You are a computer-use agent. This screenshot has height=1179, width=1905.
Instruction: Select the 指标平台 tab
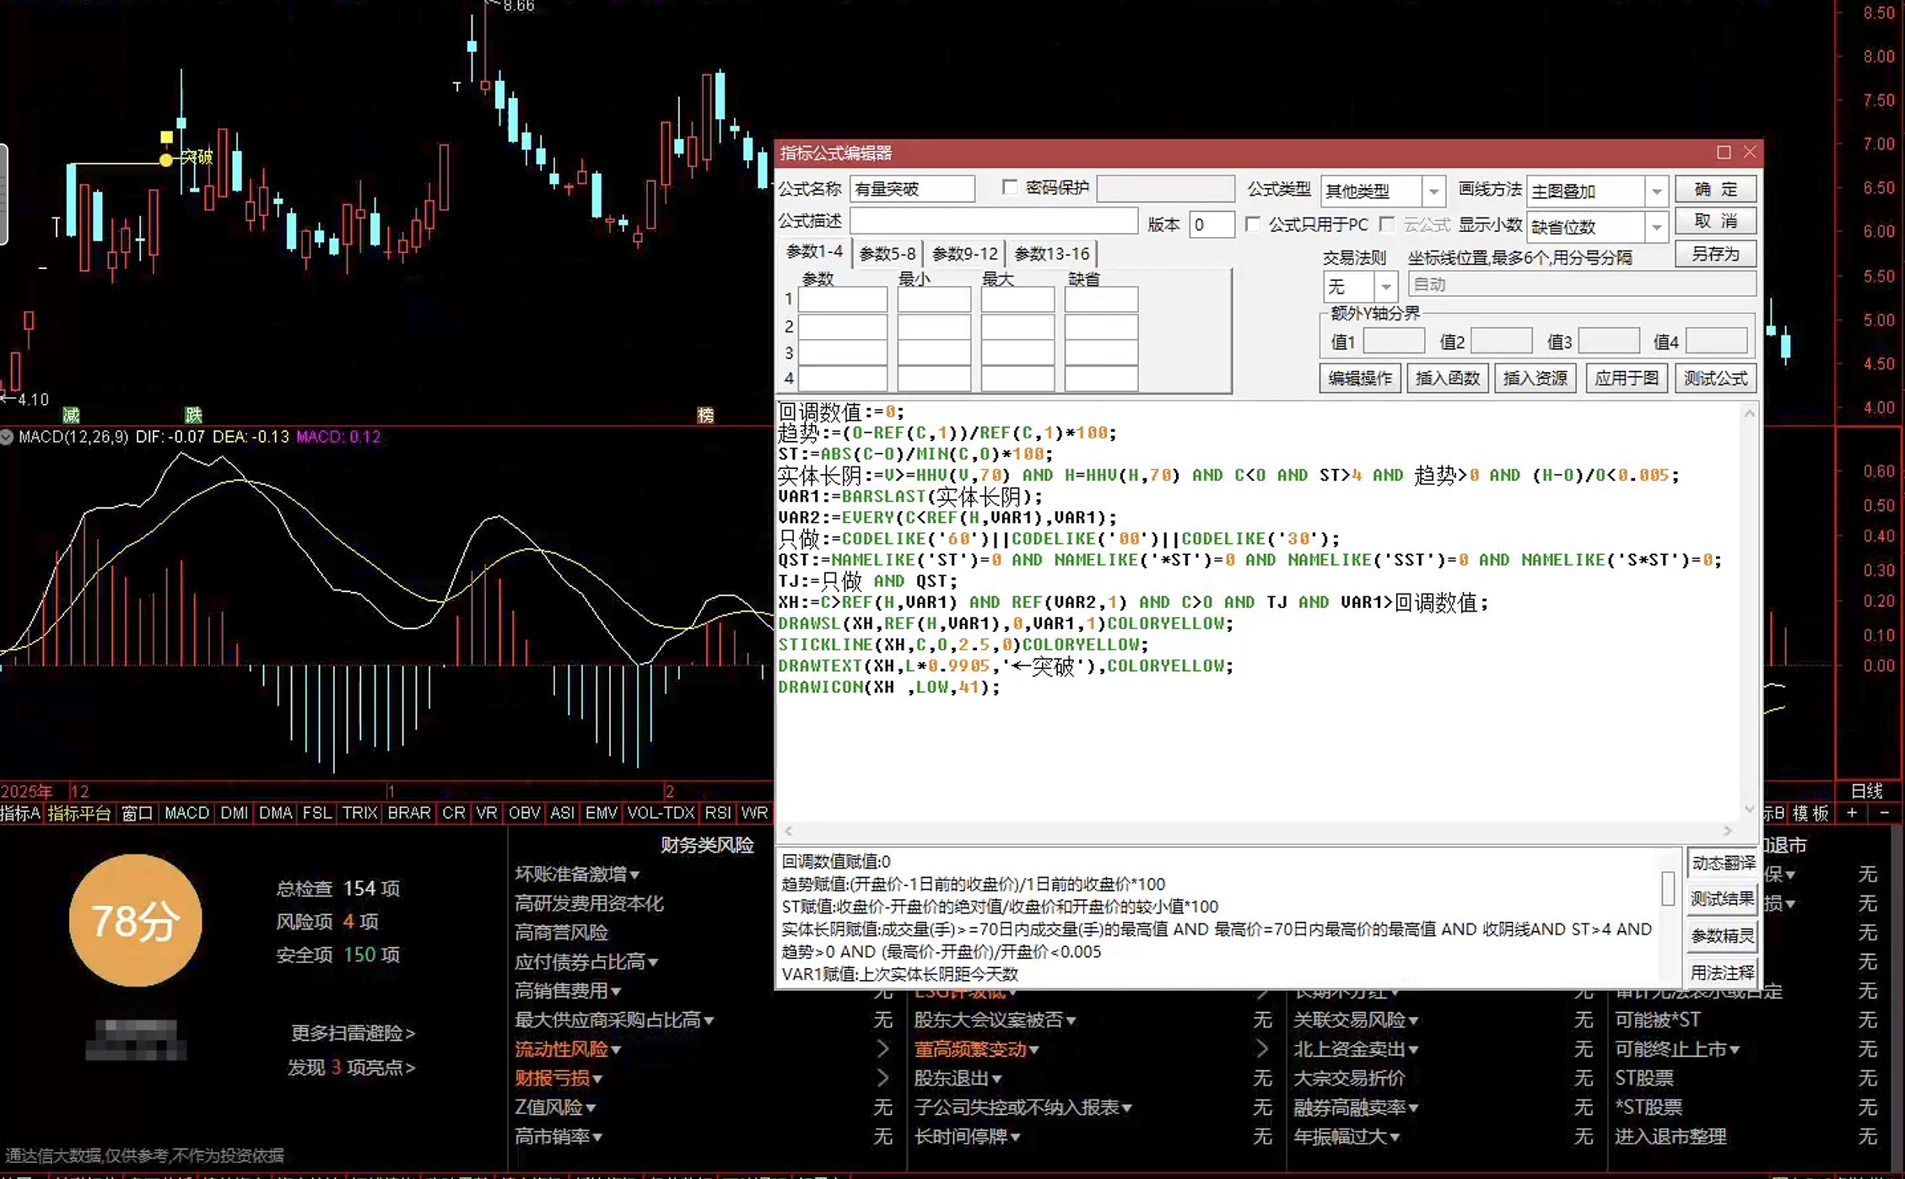click(79, 813)
